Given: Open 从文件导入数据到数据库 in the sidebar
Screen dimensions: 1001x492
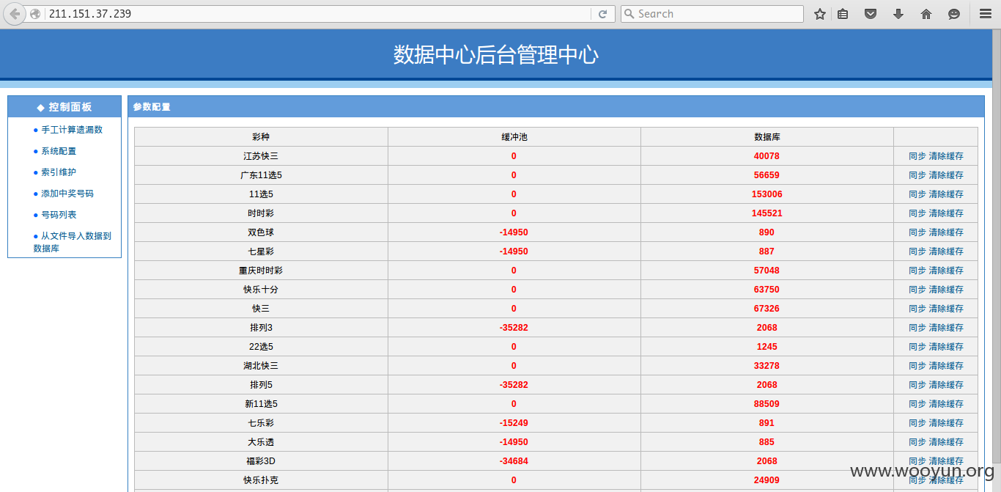Looking at the screenshot, I should pyautogui.click(x=72, y=242).
